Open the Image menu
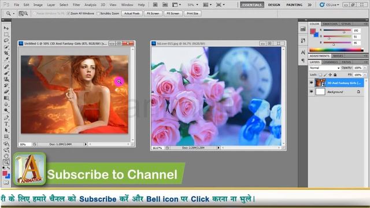 pos(38,5)
